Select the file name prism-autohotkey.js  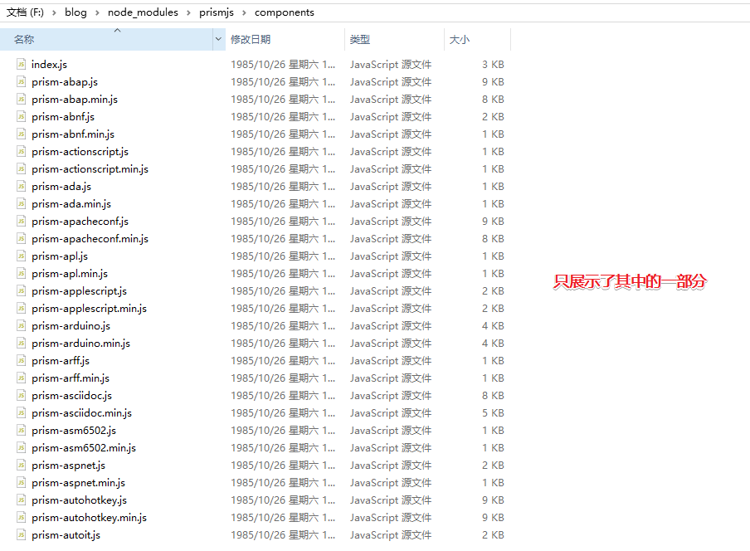(x=80, y=500)
